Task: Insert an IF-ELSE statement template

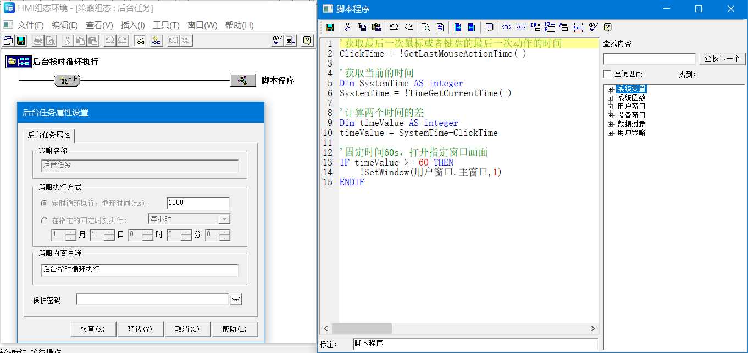Action: pos(550,27)
